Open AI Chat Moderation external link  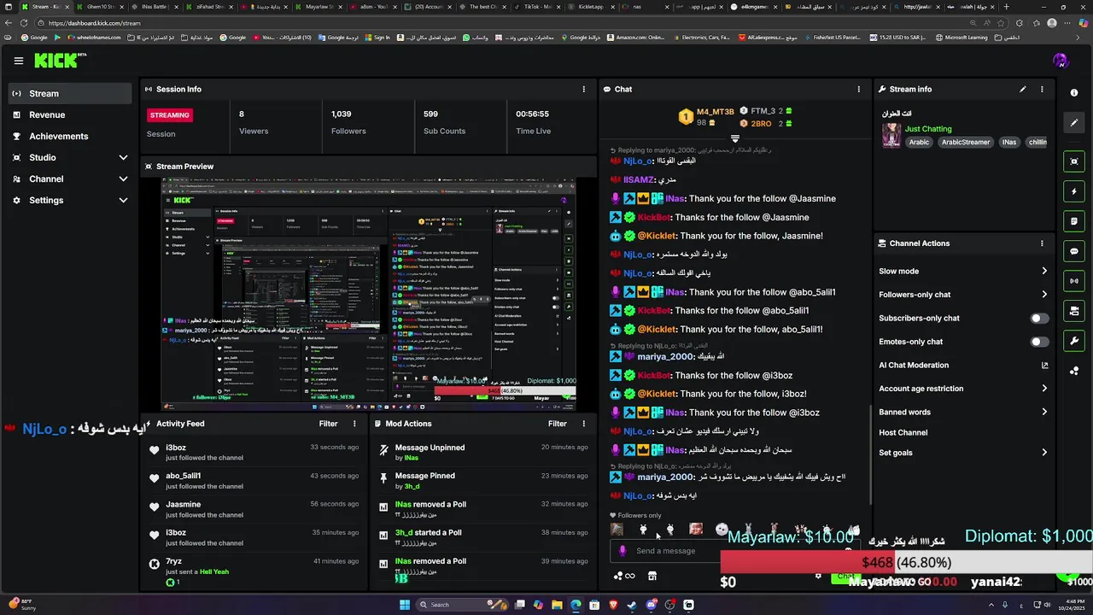(x=1044, y=366)
